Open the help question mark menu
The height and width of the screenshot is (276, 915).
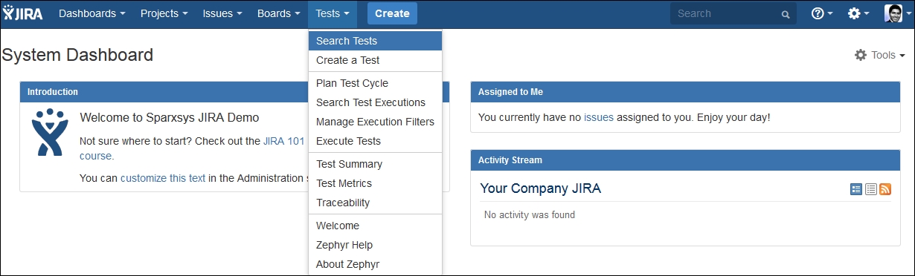(x=821, y=13)
